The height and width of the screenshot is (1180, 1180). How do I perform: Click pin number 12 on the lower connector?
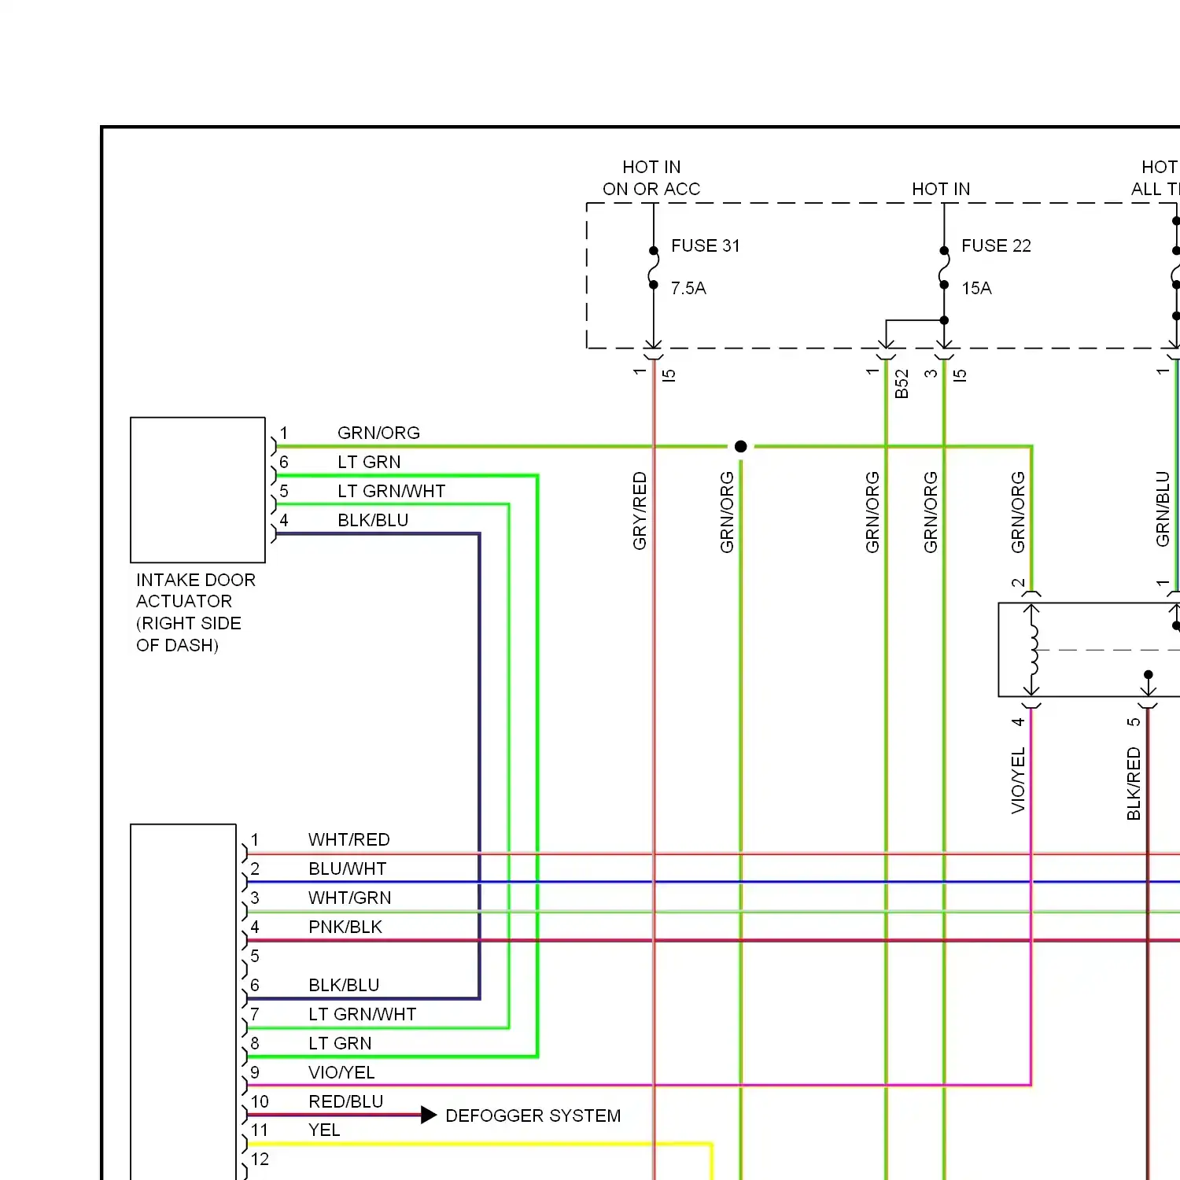pyautogui.click(x=260, y=1159)
